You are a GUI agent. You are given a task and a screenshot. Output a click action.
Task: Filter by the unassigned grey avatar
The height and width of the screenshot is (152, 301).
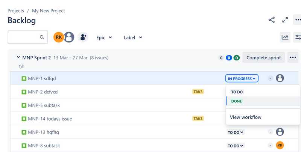click(69, 37)
